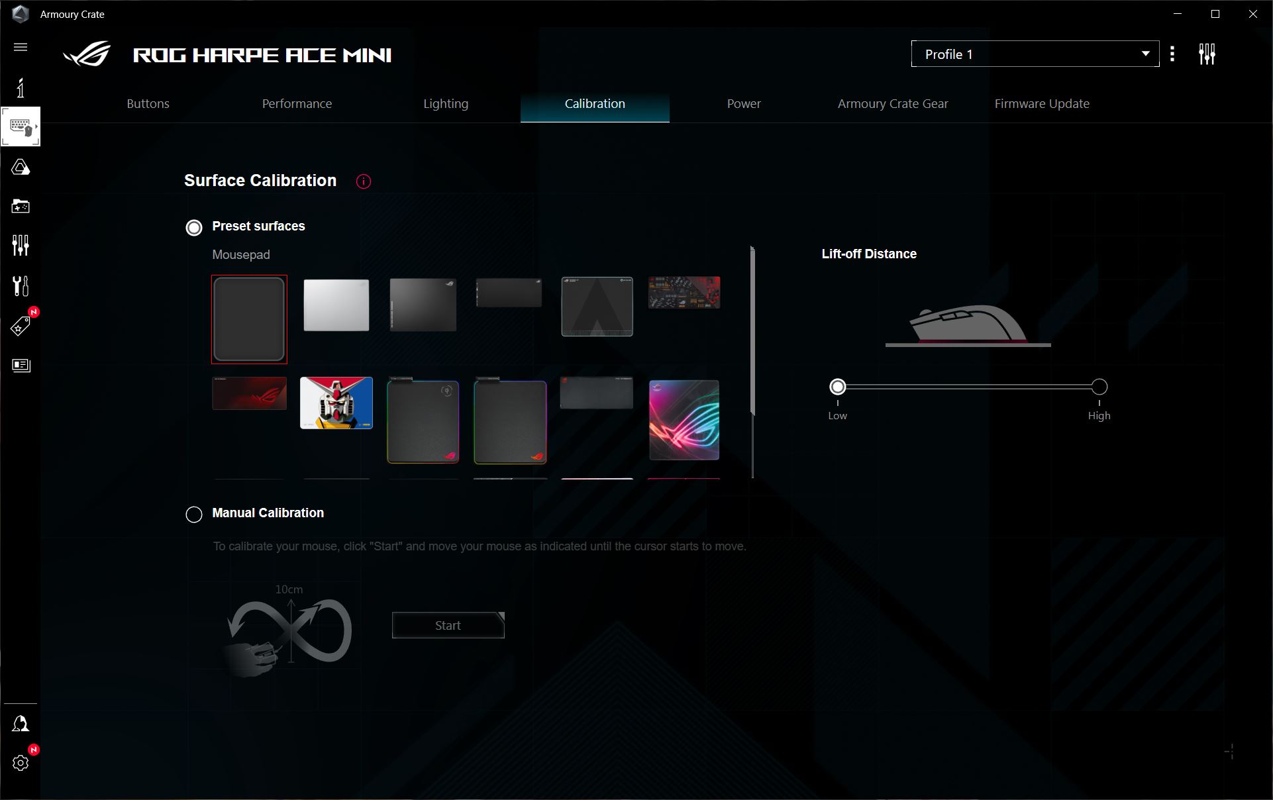Open the Aura Sync triangle icon
1273x800 pixels.
[21, 167]
